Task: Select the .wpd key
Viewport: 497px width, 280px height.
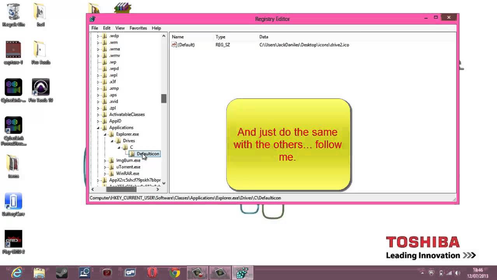Action: pyautogui.click(x=114, y=69)
